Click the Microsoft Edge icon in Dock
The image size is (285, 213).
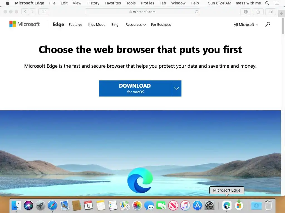click(x=227, y=206)
